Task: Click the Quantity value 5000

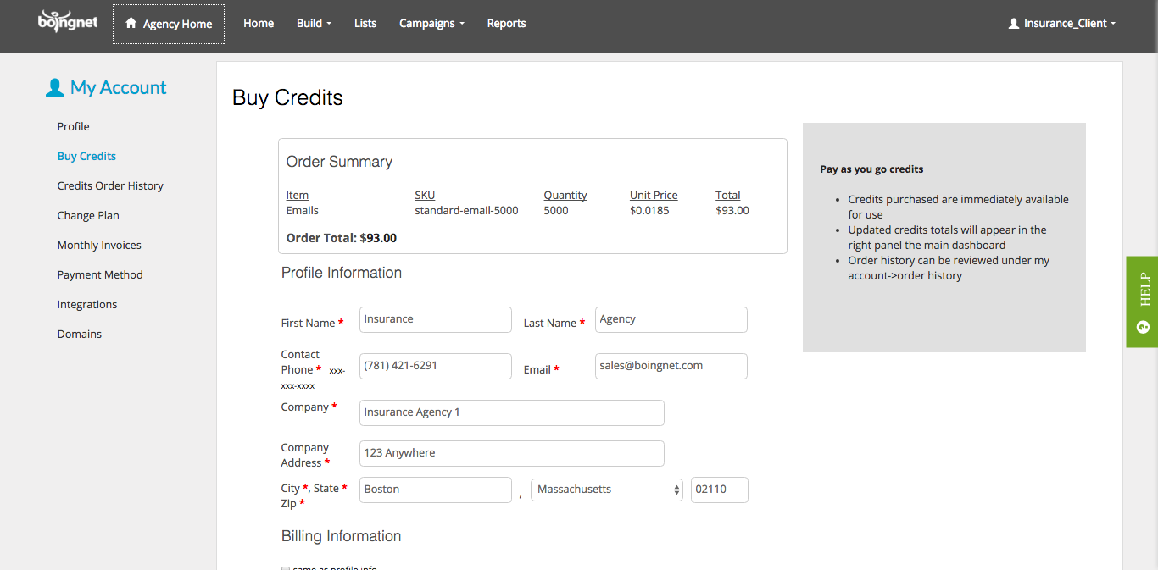Action: (x=556, y=210)
